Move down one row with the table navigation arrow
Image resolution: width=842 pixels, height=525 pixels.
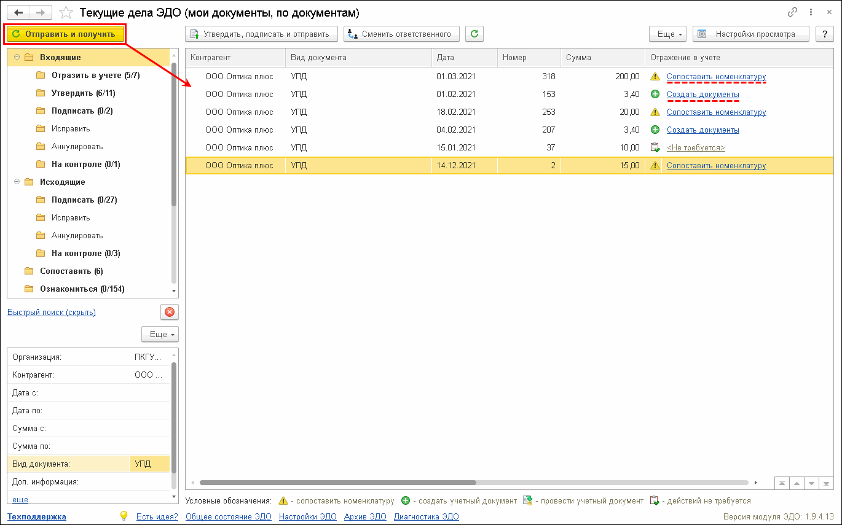pos(811,483)
